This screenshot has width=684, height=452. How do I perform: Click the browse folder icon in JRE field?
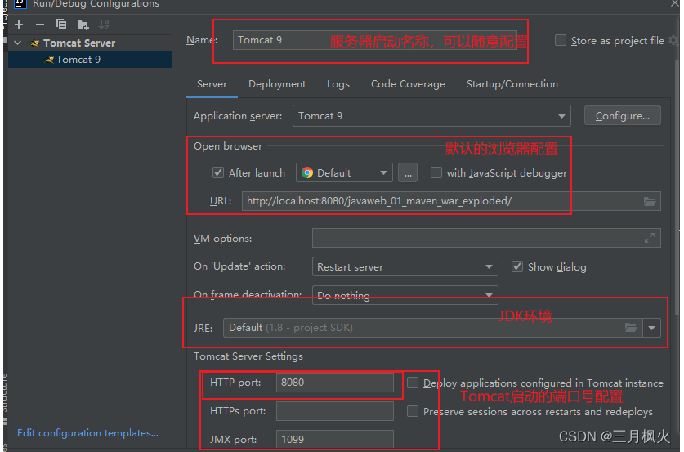coord(631,328)
